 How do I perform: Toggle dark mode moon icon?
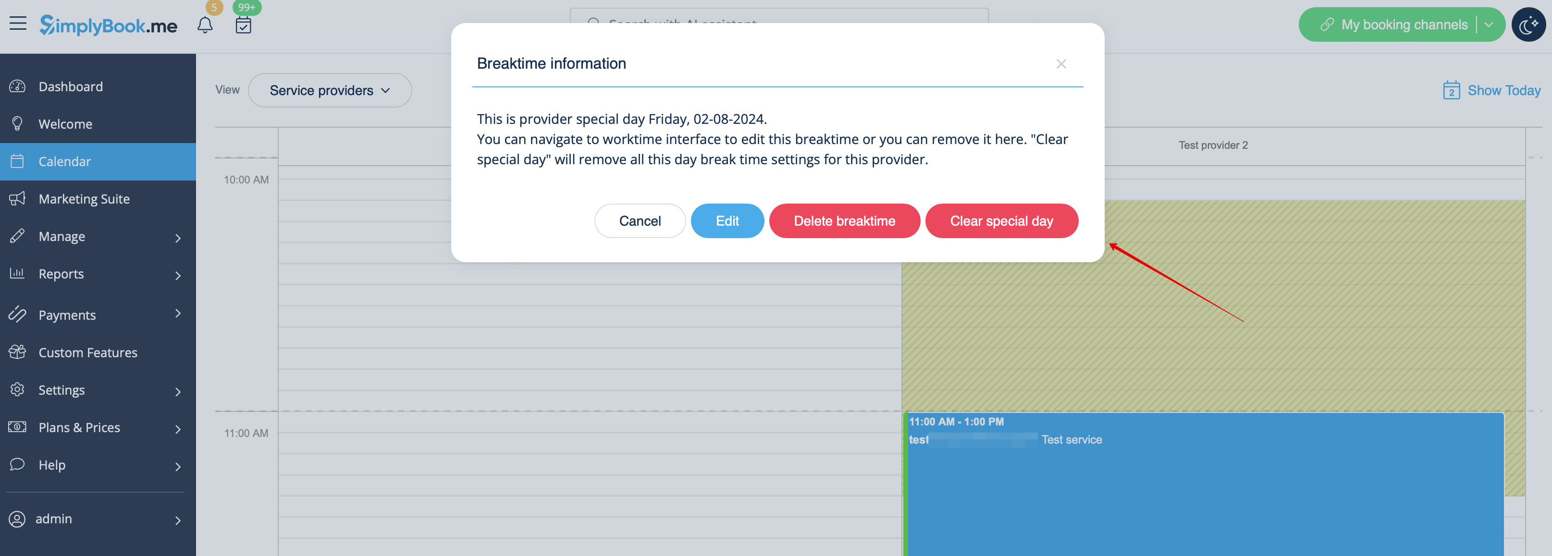[1528, 24]
